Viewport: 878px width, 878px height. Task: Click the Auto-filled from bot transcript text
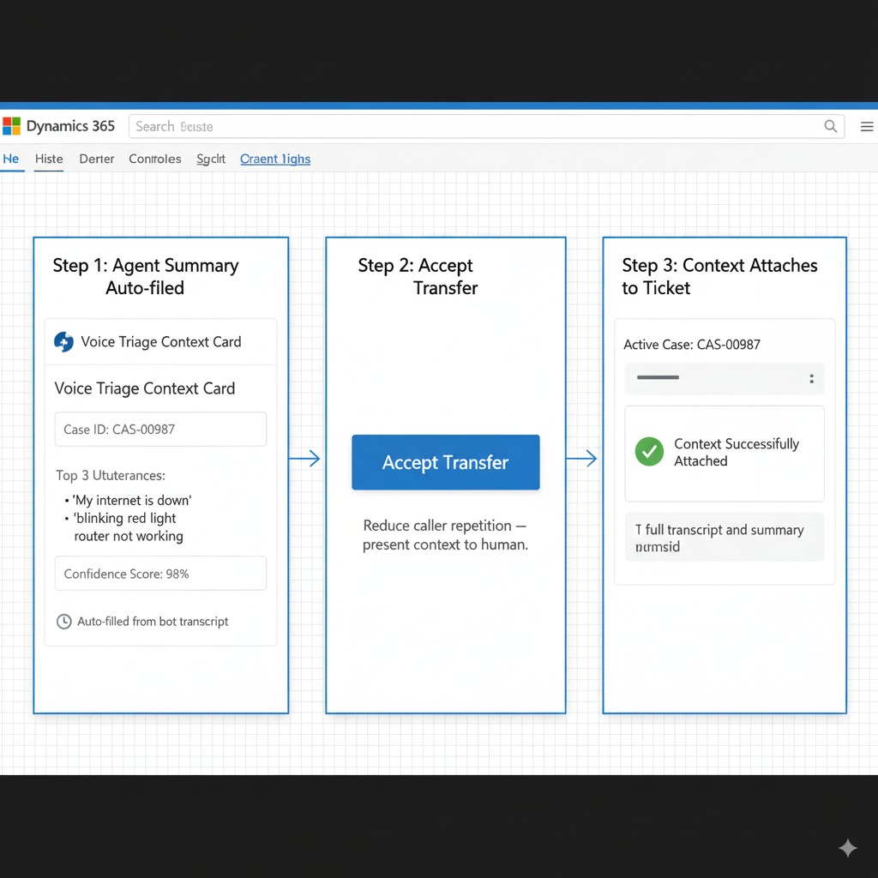point(153,622)
